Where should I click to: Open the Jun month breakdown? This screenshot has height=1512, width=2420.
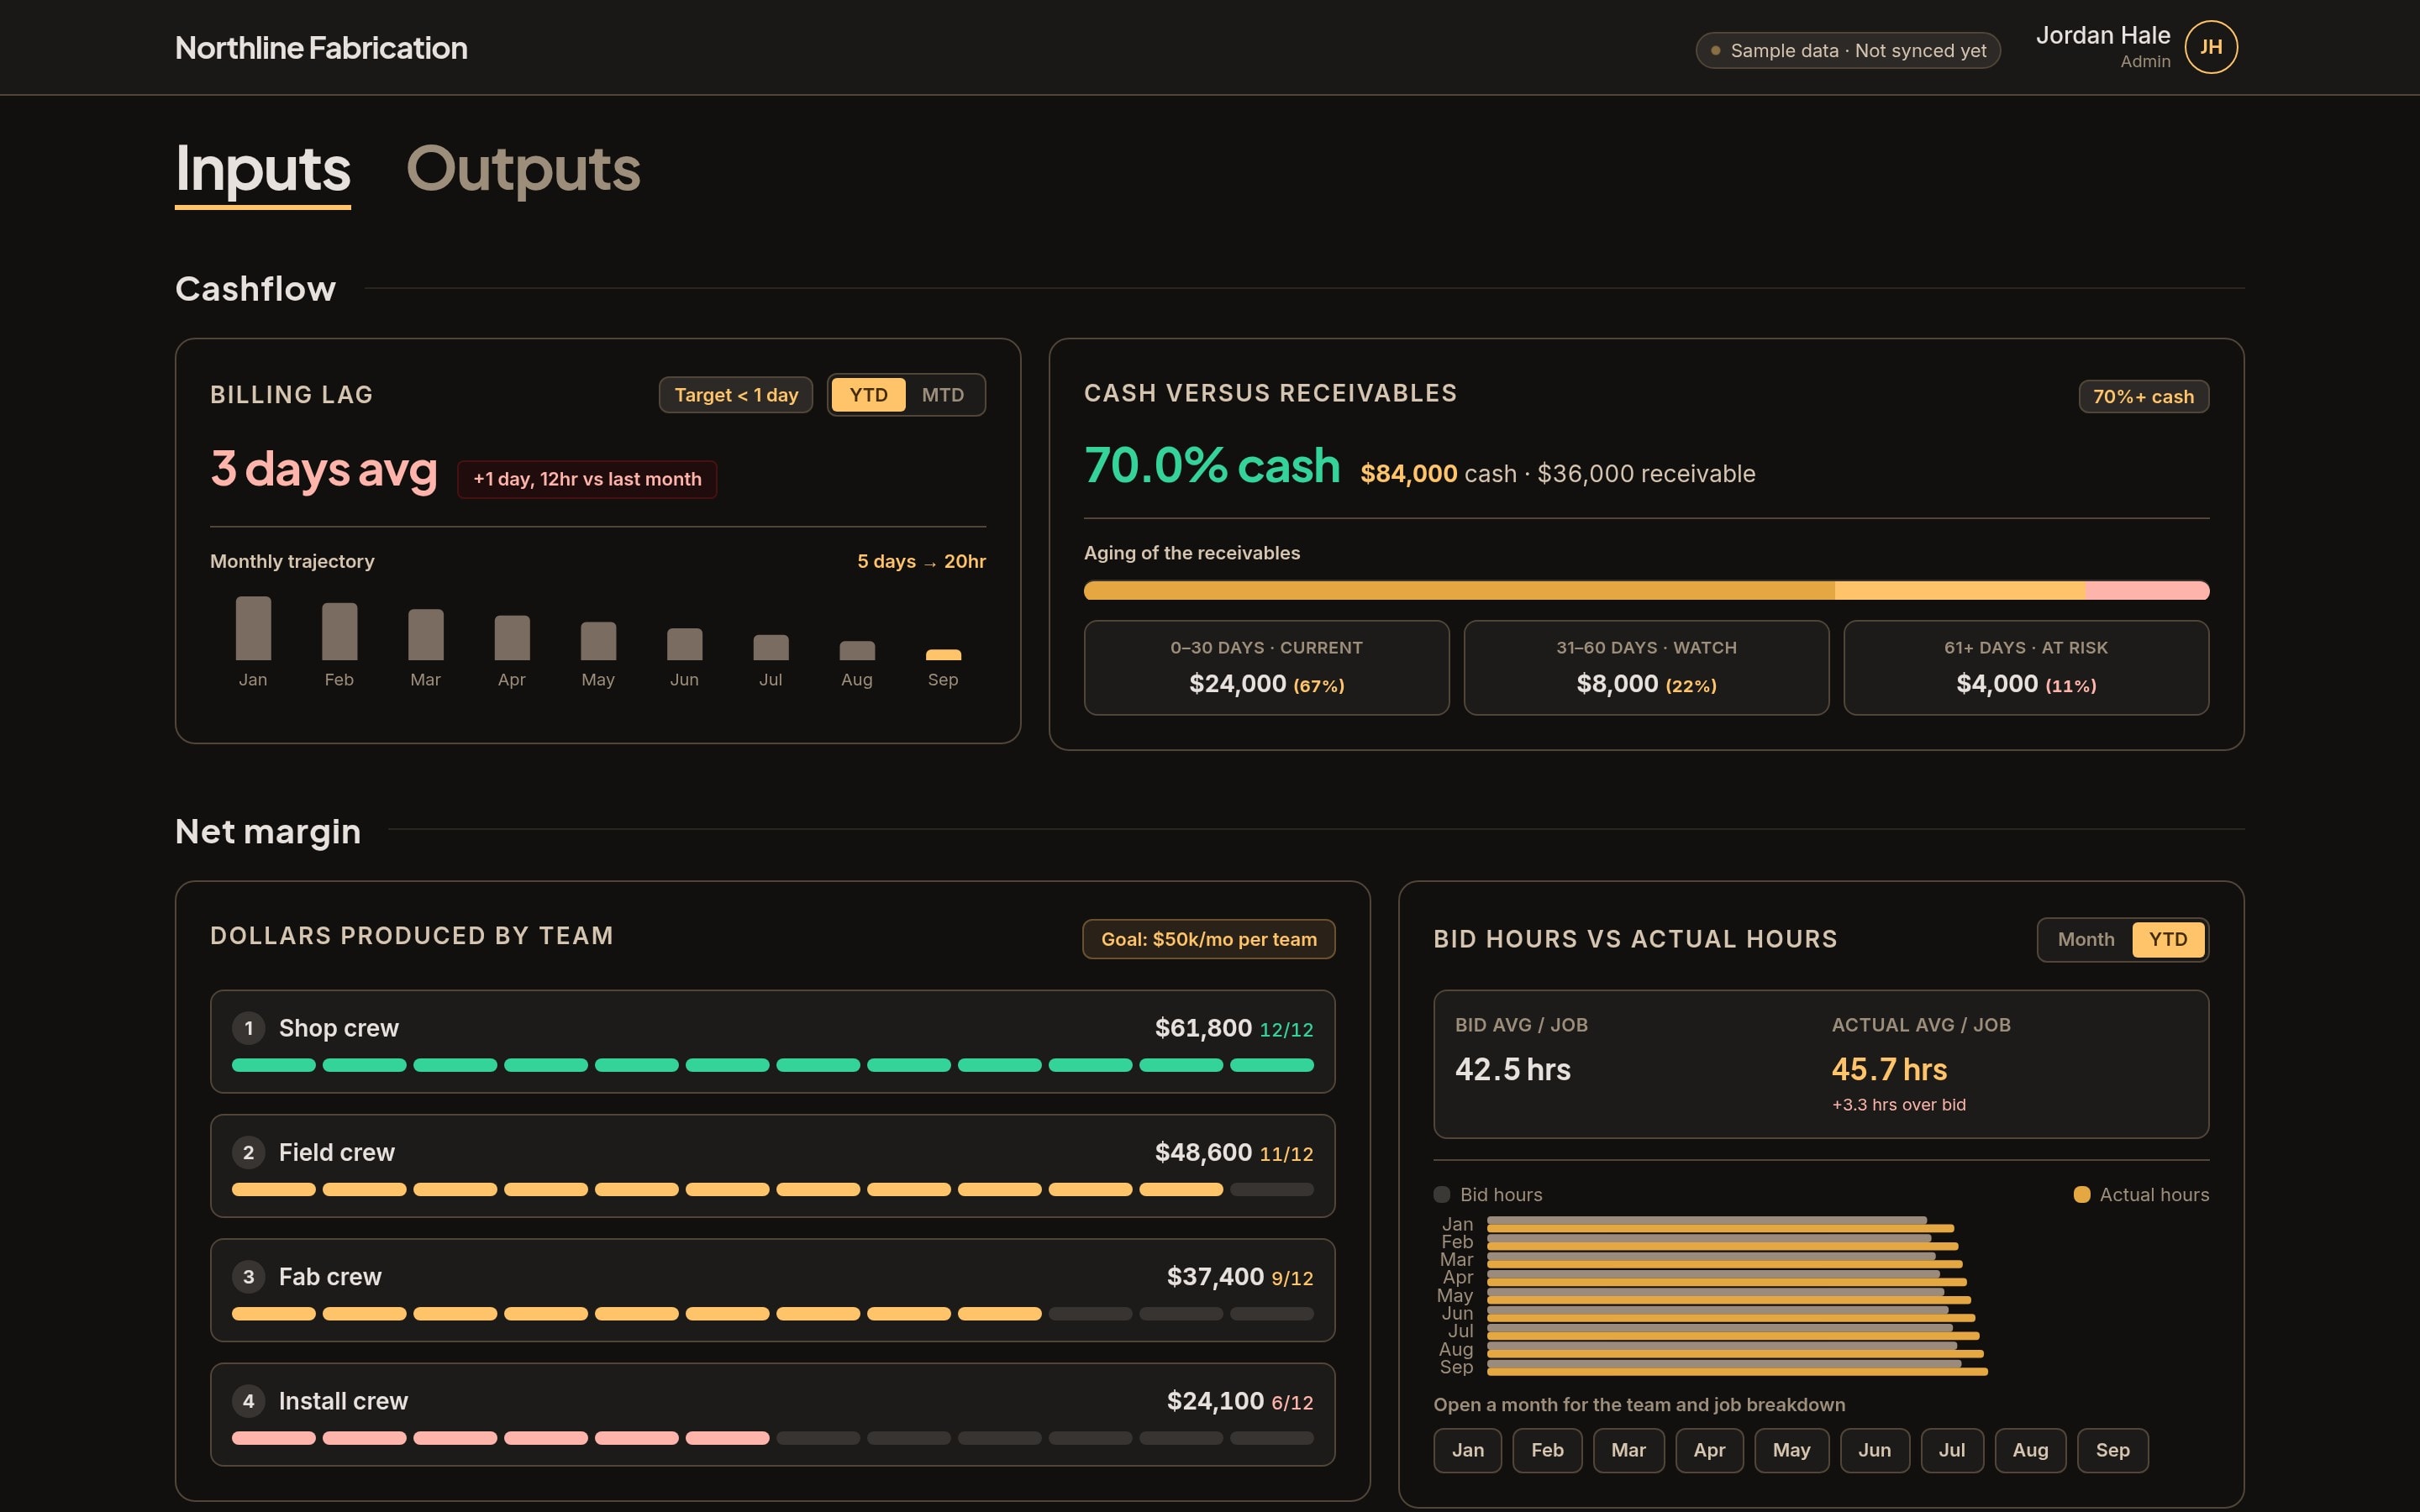(1874, 1450)
